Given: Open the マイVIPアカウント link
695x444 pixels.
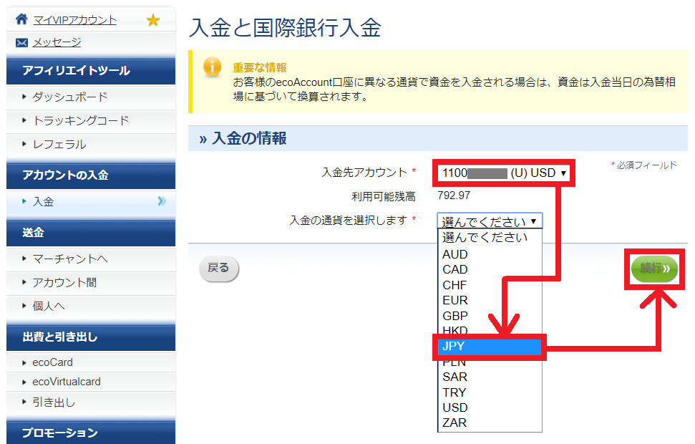Looking at the screenshot, I should pos(74,20).
